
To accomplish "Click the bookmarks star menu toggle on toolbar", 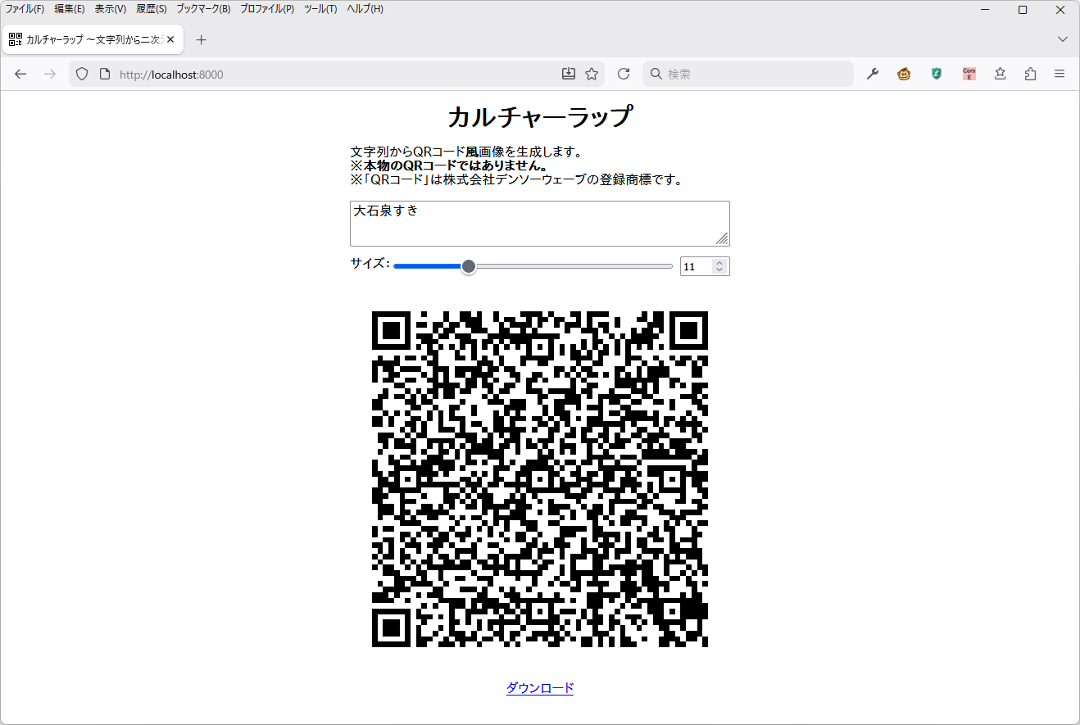I will point(1000,74).
